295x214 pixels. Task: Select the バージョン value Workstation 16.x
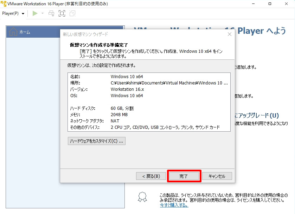pos(127,89)
